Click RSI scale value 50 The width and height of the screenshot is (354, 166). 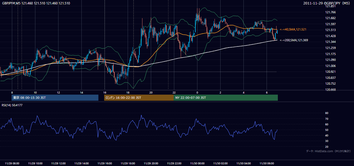tap(327, 130)
